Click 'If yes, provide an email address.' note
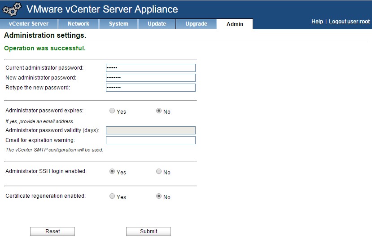The width and height of the screenshot is (372, 240). coord(39,121)
